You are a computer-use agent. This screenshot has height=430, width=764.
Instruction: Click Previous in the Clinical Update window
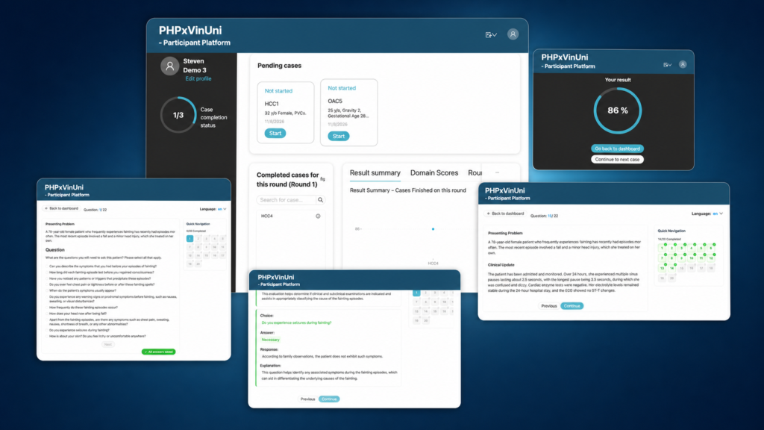[x=548, y=306]
